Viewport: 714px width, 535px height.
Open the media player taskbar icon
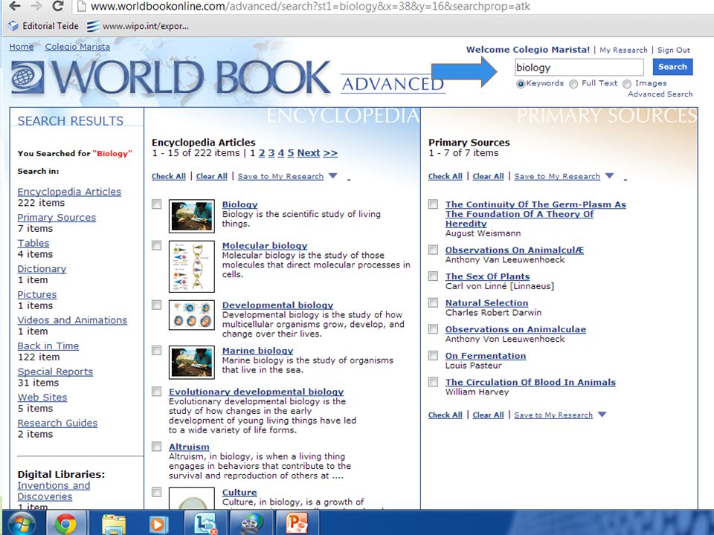coord(158,525)
